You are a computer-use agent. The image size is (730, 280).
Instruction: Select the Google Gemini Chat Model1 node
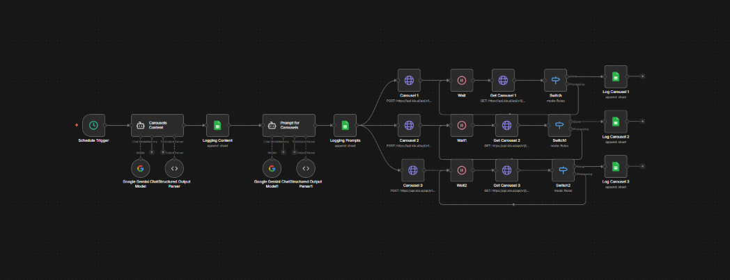272,168
